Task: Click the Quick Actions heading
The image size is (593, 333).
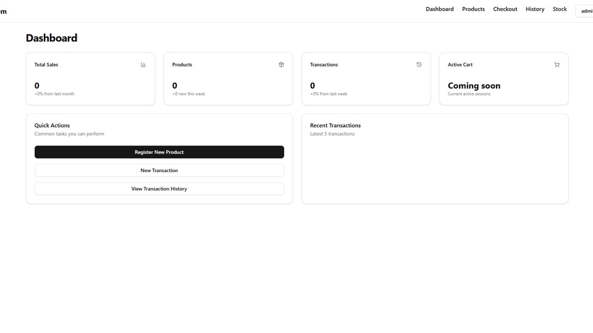Action: tap(52, 126)
